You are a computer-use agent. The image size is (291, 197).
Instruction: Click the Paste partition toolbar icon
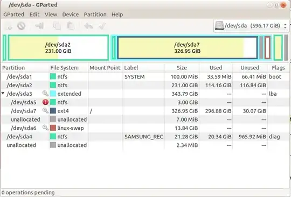click(71, 26)
